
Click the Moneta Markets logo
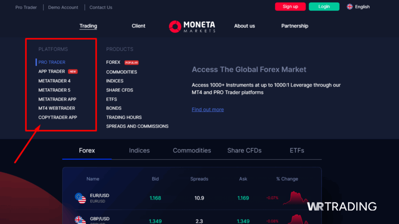(192, 26)
